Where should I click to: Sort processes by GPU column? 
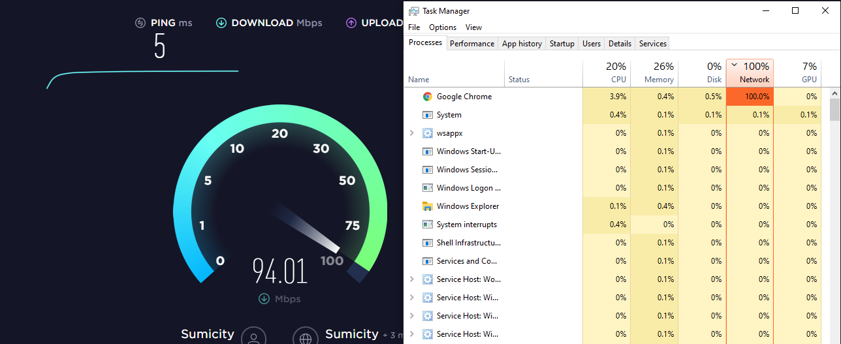[x=797, y=72]
